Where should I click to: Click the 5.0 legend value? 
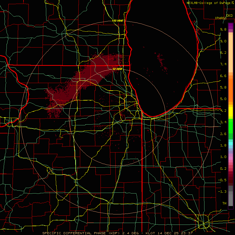[x=223, y=99]
